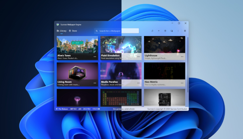Click the play circle toolbar icon
Image resolution: width=243 pixels, height=139 pixels.
pyautogui.click(x=165, y=31)
